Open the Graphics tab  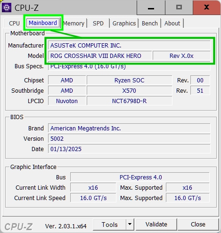(x=124, y=24)
